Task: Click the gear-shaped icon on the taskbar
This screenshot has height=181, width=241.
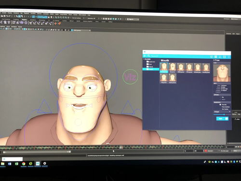Action: [x=45, y=164]
